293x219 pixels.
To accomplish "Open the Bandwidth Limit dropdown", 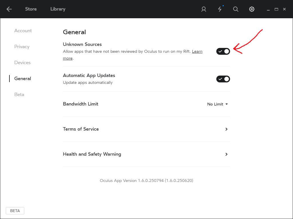I will 217,104.
